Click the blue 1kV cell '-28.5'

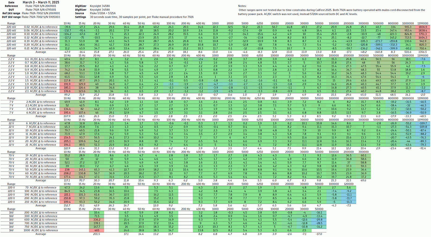click(x=319, y=223)
